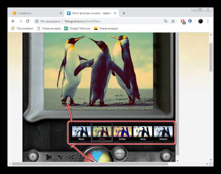Open the red extension icon
This screenshot has width=221, height=174.
point(183,21)
